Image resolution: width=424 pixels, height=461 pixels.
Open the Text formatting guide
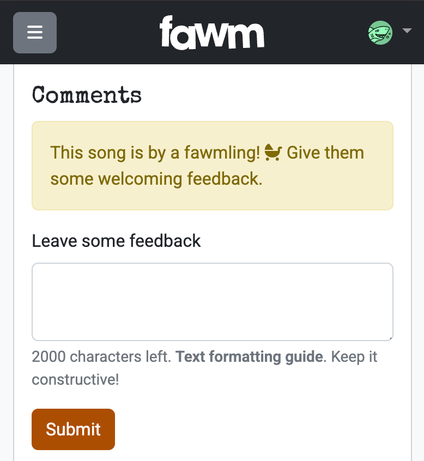[249, 357]
